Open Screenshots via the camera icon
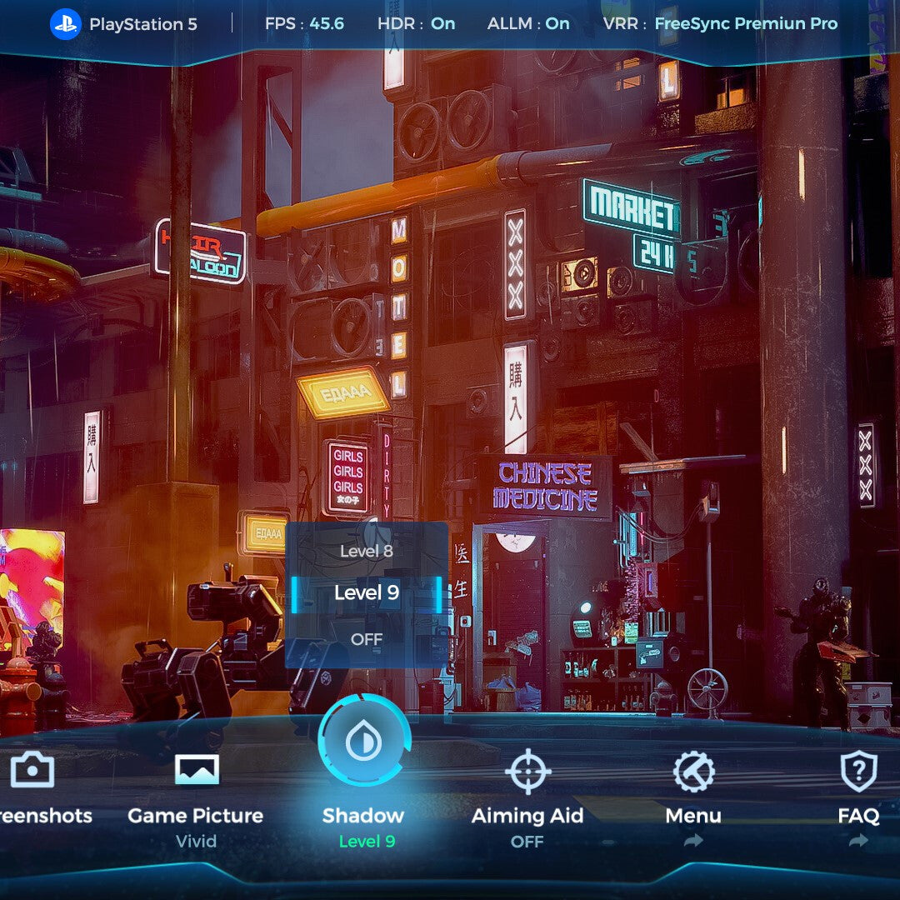Screen dimensions: 900x900 (x=32, y=769)
